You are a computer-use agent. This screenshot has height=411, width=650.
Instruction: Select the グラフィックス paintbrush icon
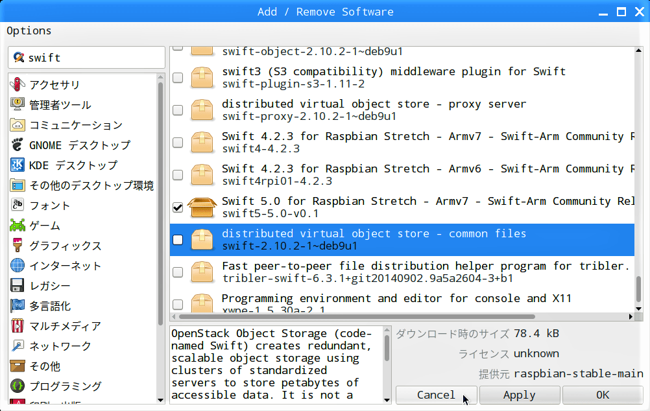click(x=18, y=245)
